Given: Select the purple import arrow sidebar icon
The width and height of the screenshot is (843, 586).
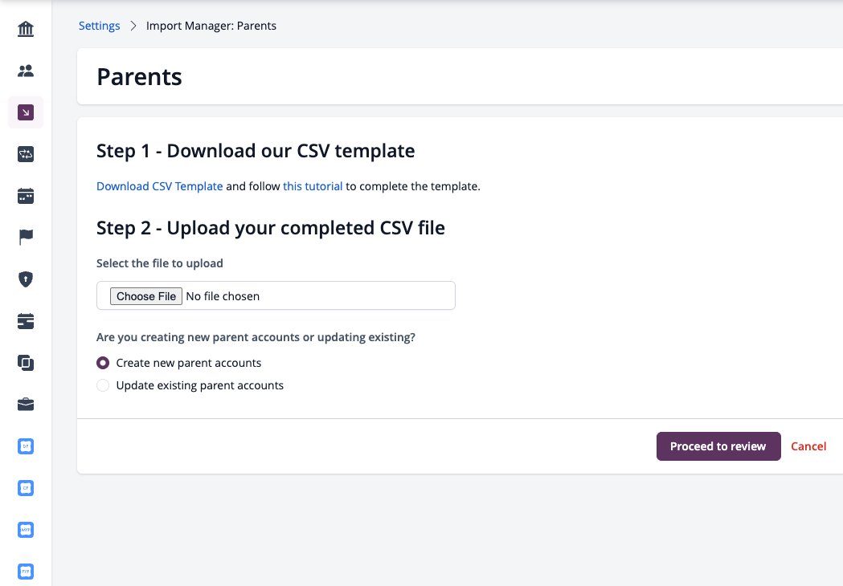Looking at the screenshot, I should click(x=25, y=112).
